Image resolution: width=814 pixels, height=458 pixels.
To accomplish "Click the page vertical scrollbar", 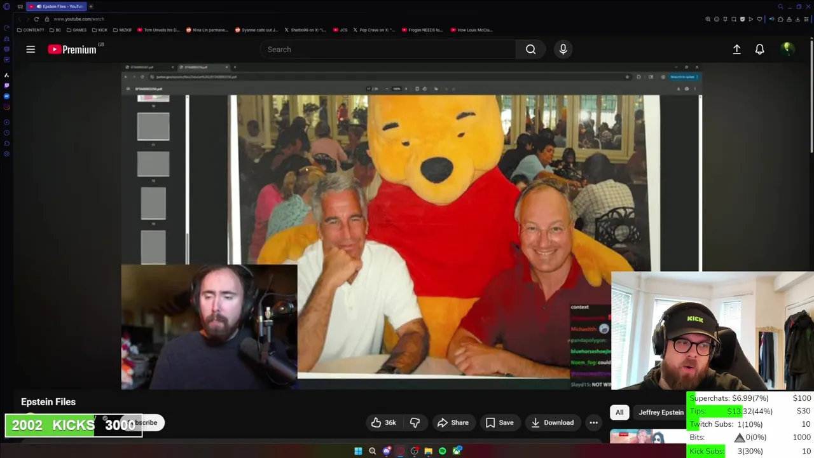I will [x=811, y=95].
